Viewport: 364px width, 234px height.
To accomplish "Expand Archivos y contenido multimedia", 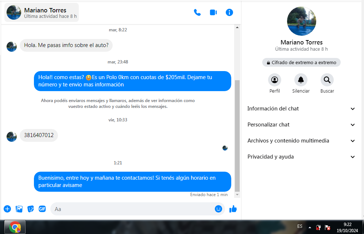I will click(x=301, y=141).
